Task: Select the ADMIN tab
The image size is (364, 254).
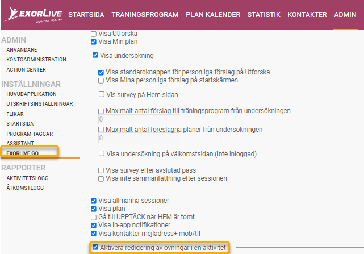Action: [345, 15]
